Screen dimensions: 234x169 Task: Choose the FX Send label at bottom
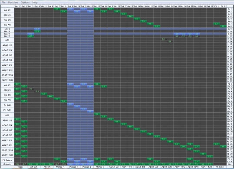(x=220, y=167)
